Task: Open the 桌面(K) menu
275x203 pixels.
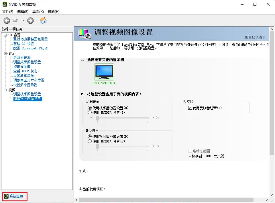Action: point(38,11)
